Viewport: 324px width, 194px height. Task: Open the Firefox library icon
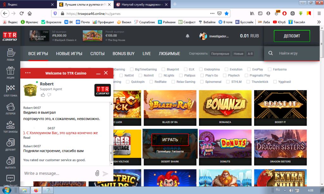tap(252, 13)
